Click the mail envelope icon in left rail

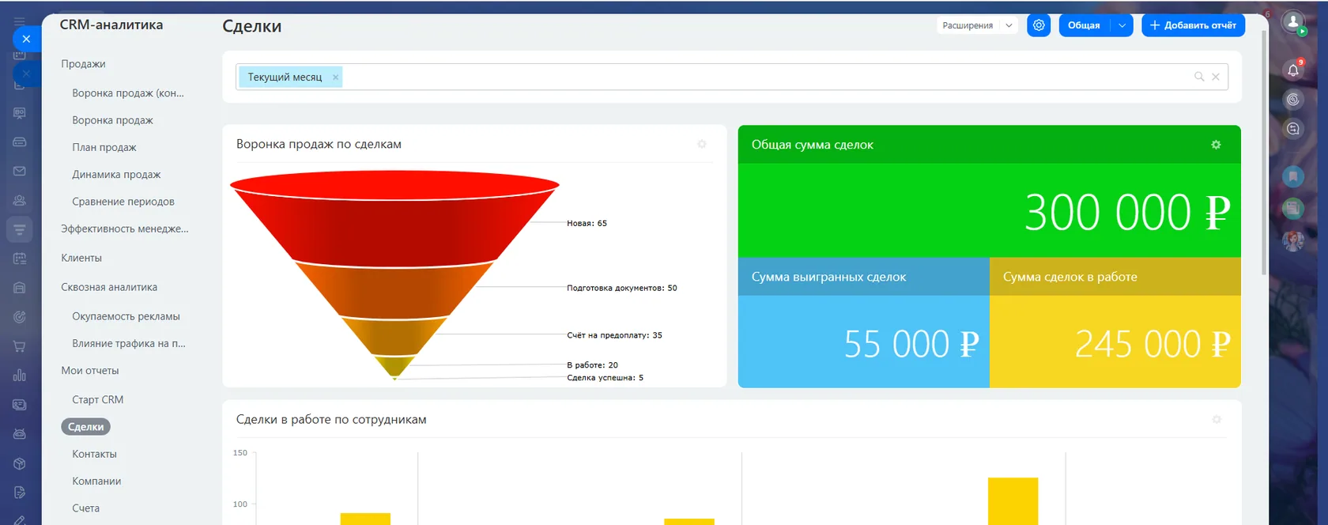click(x=20, y=171)
